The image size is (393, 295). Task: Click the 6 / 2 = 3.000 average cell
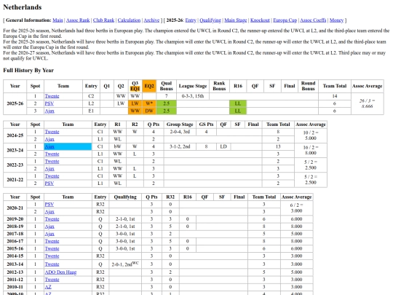[296, 208]
